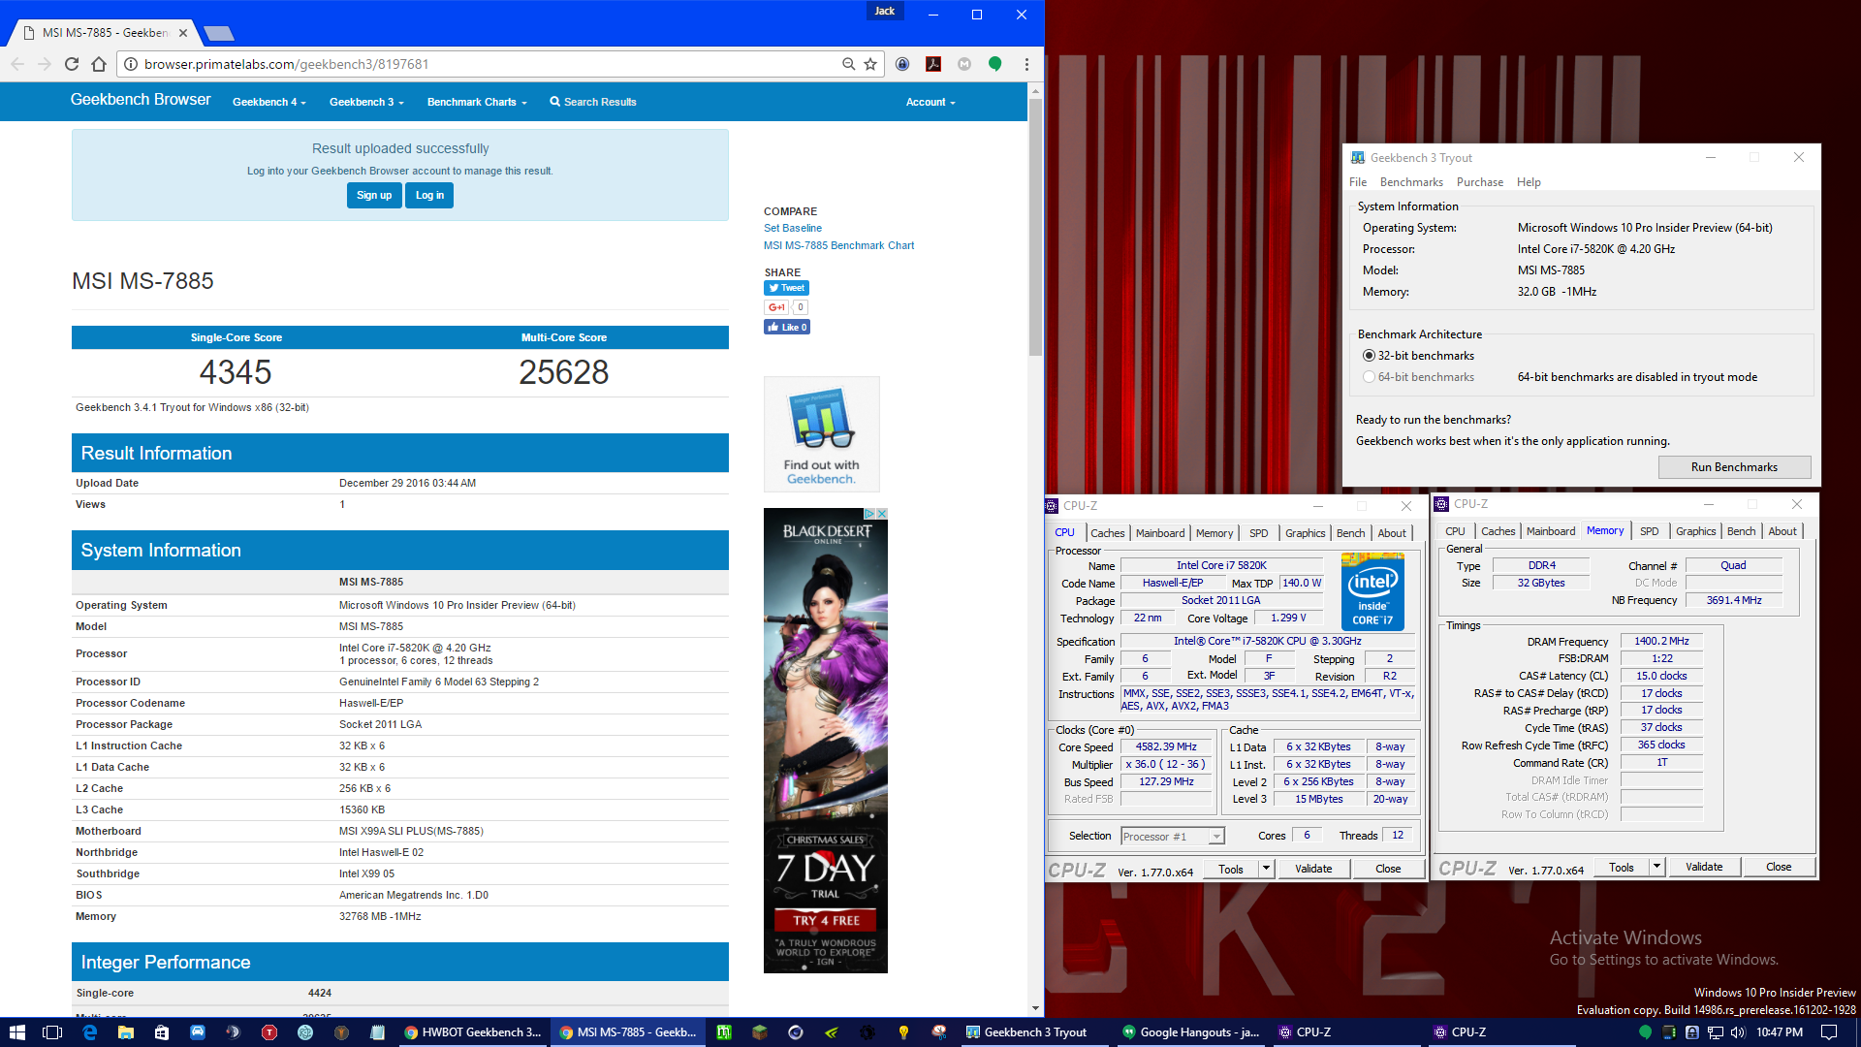Switch to Caches tab in left CPU-Z
This screenshot has width=1861, height=1047.
click(x=1108, y=533)
